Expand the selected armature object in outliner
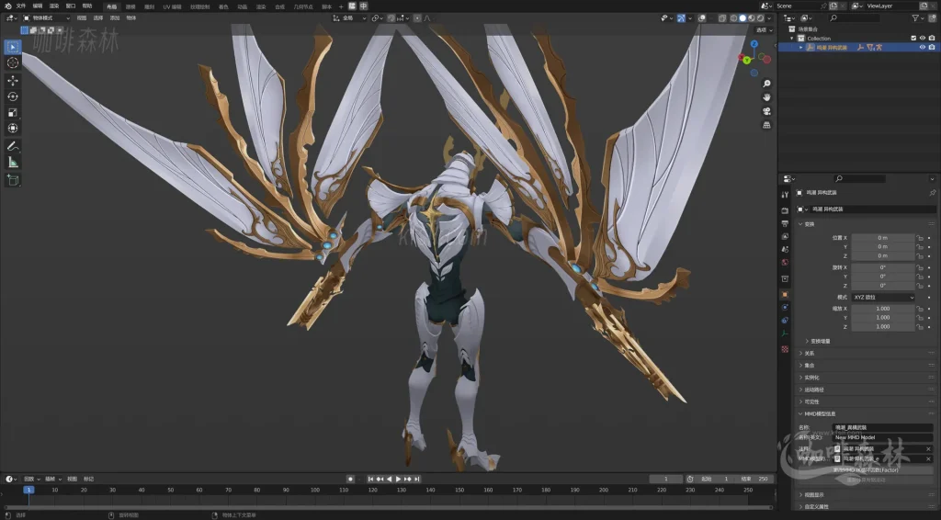The width and height of the screenshot is (941, 520). (800, 47)
